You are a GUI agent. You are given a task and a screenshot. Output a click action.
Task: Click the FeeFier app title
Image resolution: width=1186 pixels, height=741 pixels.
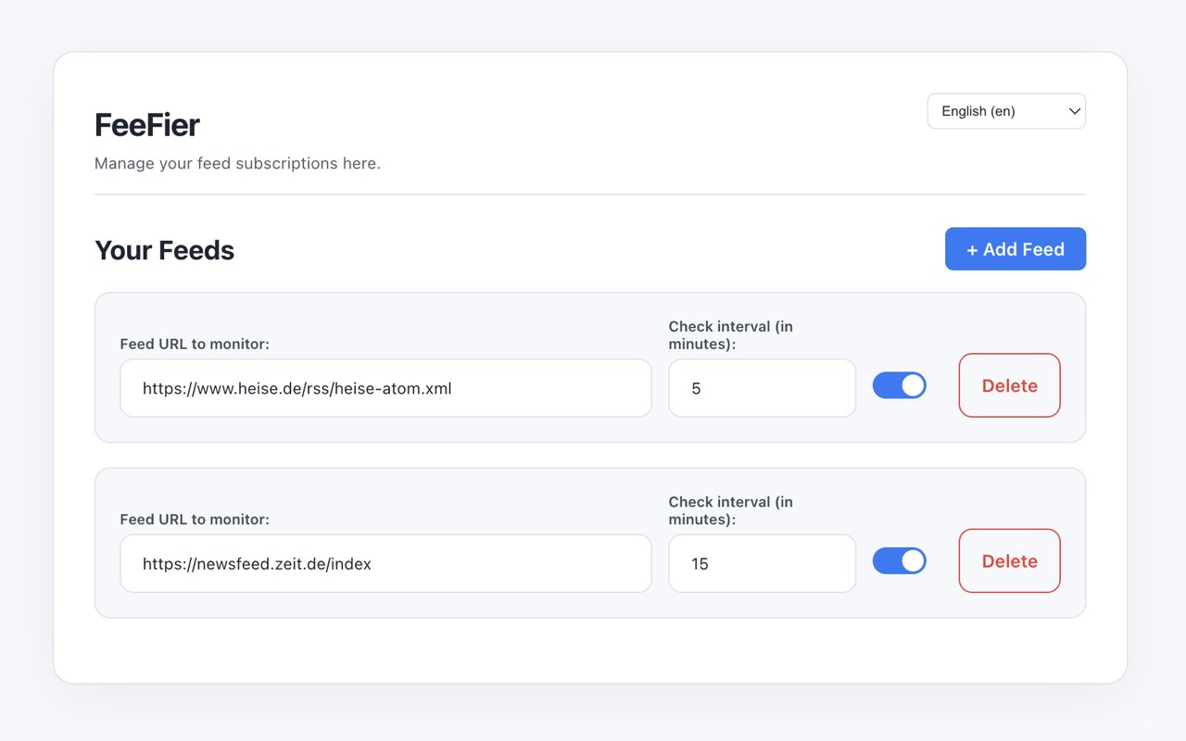coord(147,125)
